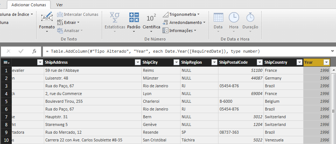
Task: Open the Year column filter dropdown
Action: (x=326, y=62)
